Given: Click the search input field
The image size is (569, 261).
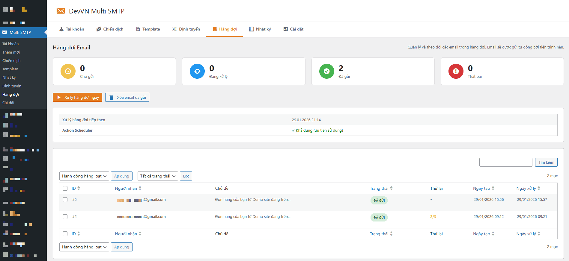Looking at the screenshot, I should pos(505,162).
